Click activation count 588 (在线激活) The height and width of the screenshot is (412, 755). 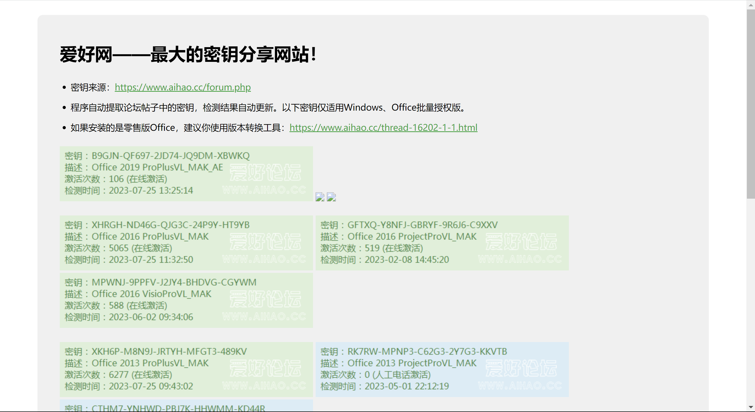[138, 306]
